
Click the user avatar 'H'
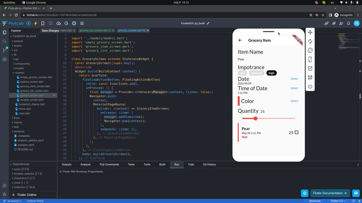pyautogui.click(x=356, y=23)
